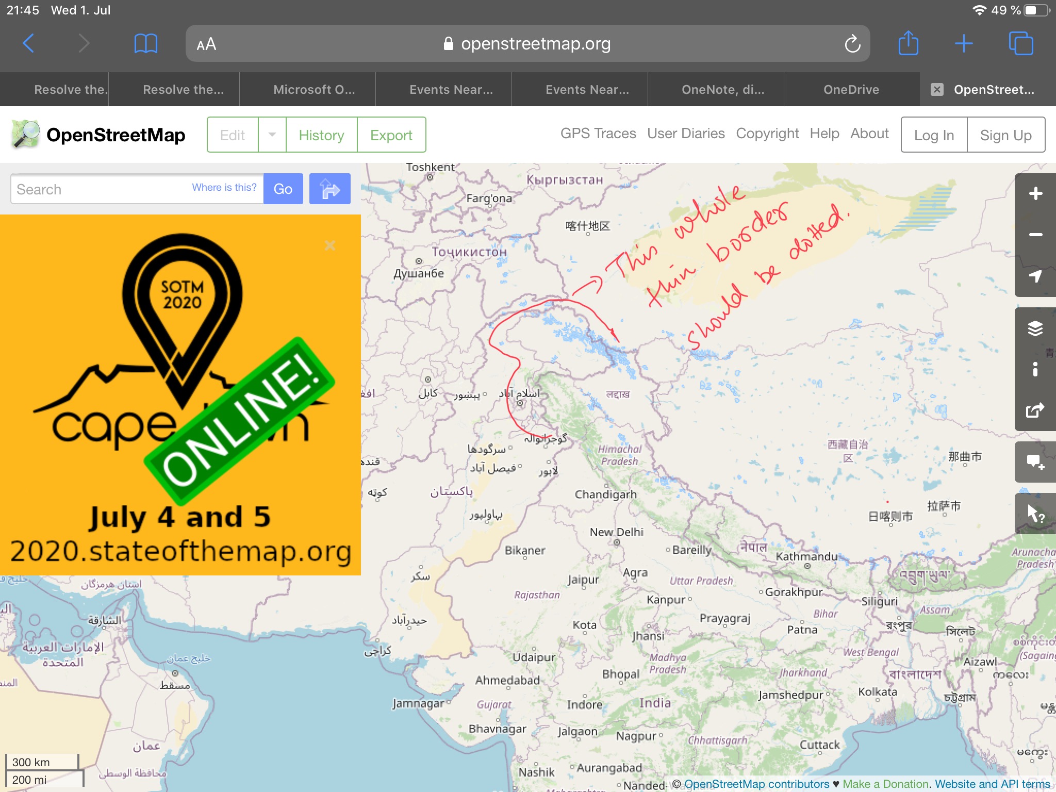Click the Kolkata map label
The height and width of the screenshot is (792, 1056).
coord(878,692)
